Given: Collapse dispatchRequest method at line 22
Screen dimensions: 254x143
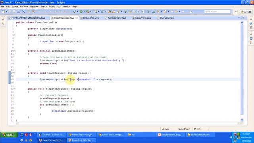Looking at the screenshot, I should point(15,89).
